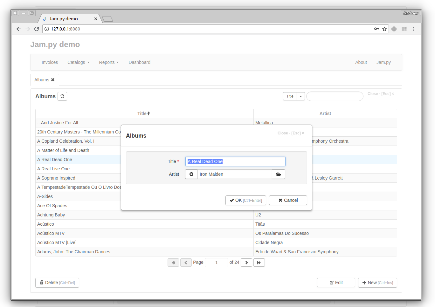
Task: Click the Edit button
Action: [x=336, y=283]
